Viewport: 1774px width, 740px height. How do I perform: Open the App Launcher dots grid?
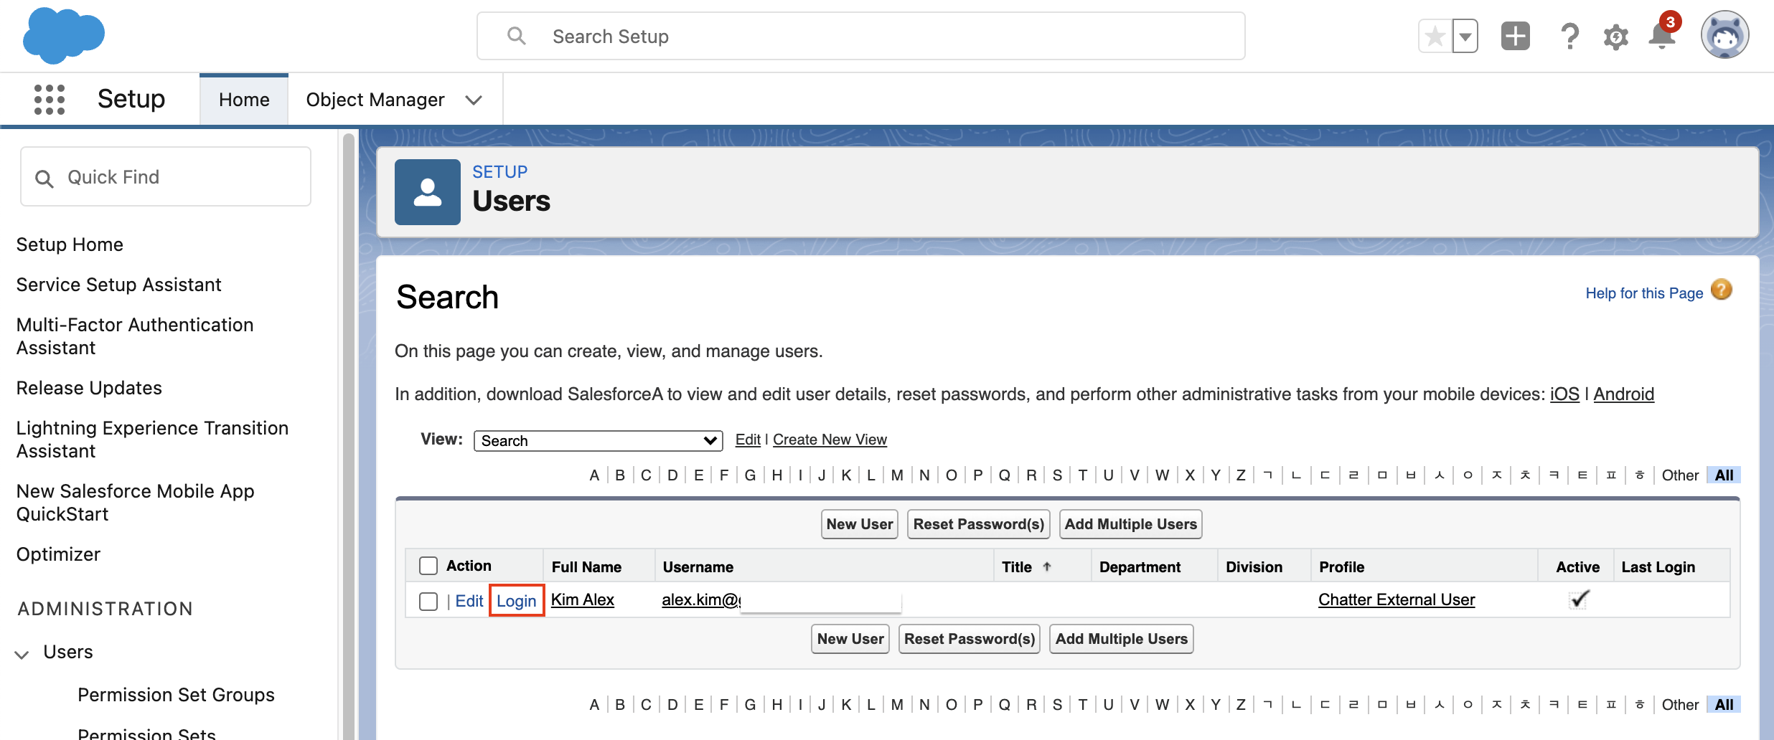[x=50, y=99]
